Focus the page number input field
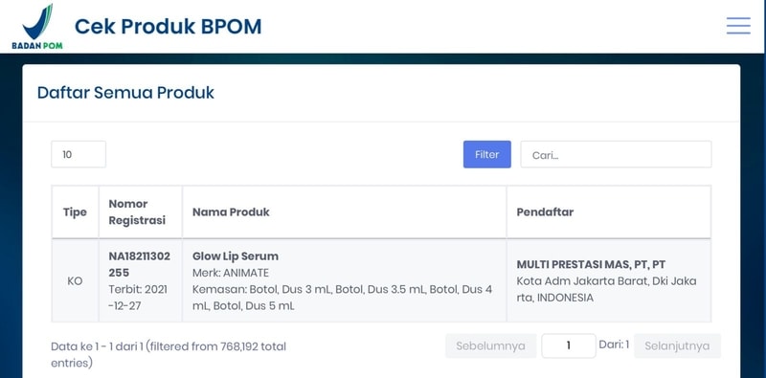The height and width of the screenshot is (378, 766). 569,345
